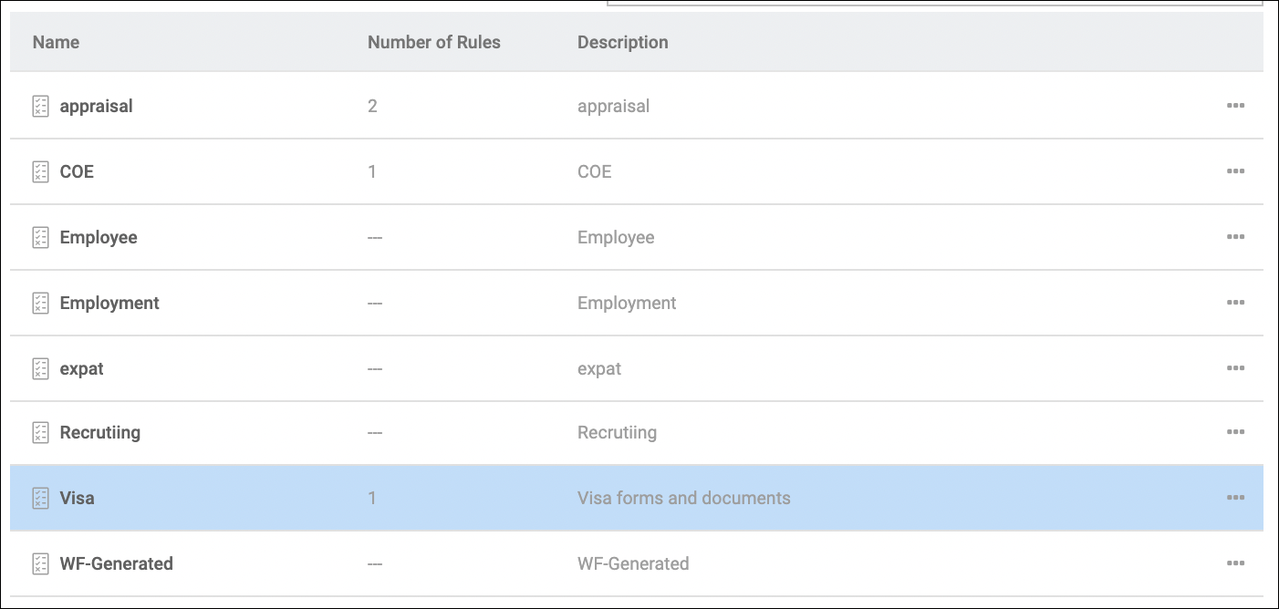Click the checklist icon beside WF-Generated
This screenshot has width=1279, height=609.
[x=40, y=563]
